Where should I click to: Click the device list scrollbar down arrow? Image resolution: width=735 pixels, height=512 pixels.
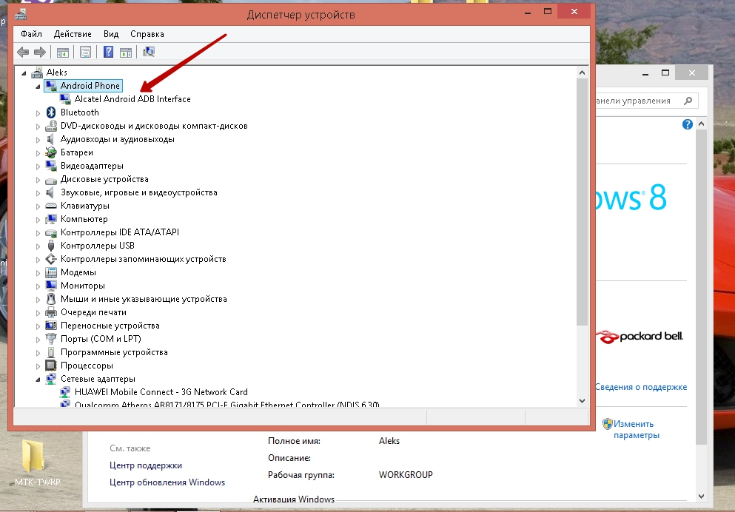[582, 400]
